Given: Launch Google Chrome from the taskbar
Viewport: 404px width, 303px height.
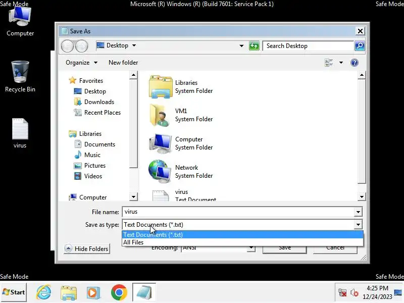Looking at the screenshot, I should [x=119, y=292].
